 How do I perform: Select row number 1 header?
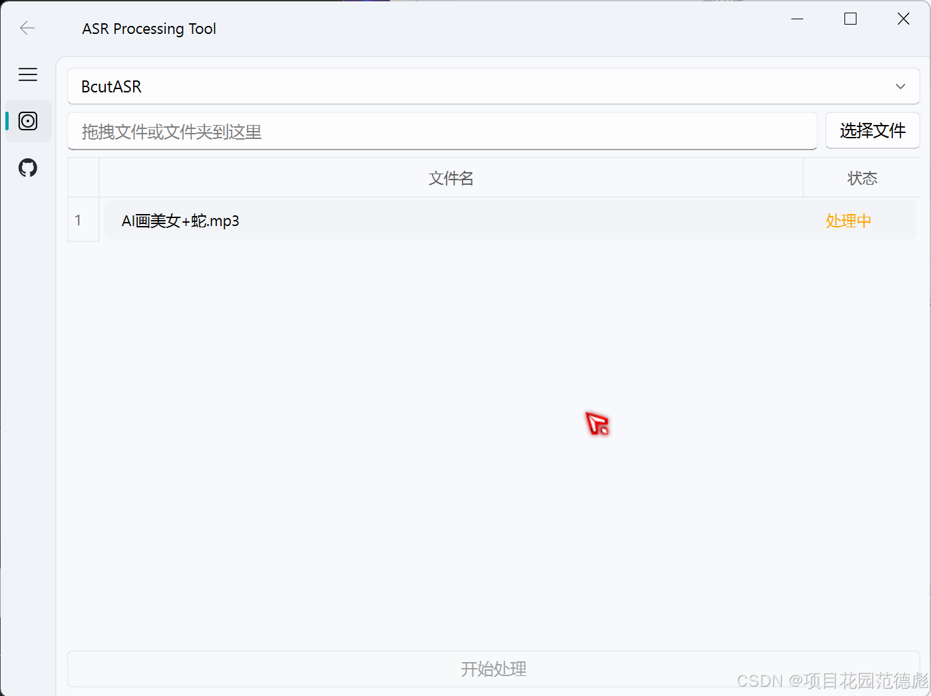(83, 220)
